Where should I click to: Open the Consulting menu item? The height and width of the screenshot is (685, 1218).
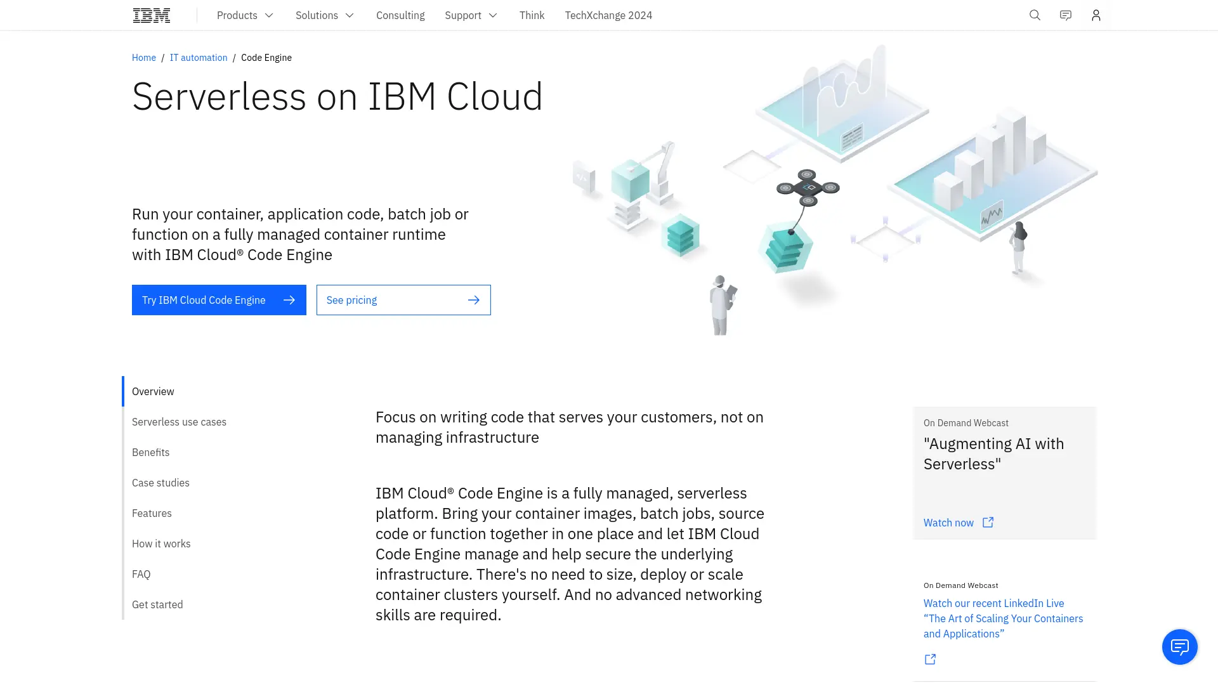pyautogui.click(x=400, y=15)
